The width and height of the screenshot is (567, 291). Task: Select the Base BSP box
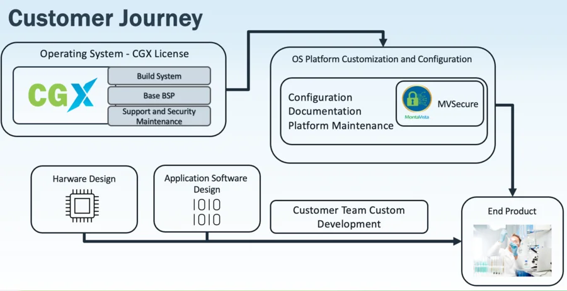159,96
